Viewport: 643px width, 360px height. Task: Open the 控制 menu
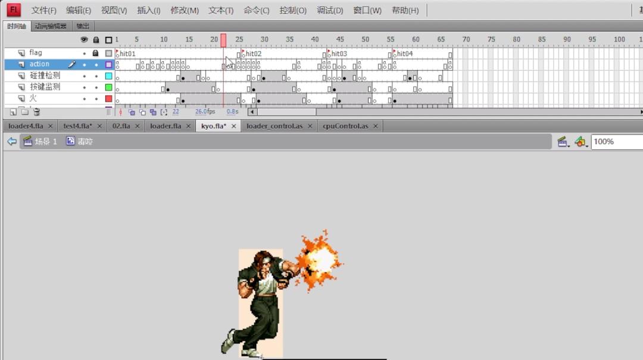(291, 10)
